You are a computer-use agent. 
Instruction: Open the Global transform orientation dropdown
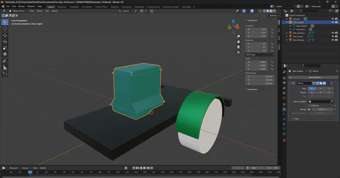click(x=125, y=11)
